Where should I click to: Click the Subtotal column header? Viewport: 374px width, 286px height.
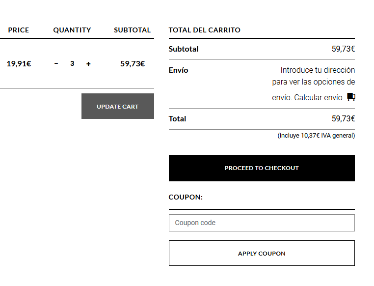(x=132, y=30)
